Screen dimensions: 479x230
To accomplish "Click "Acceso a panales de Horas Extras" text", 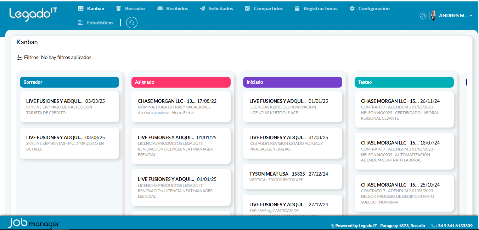I will [166, 113].
